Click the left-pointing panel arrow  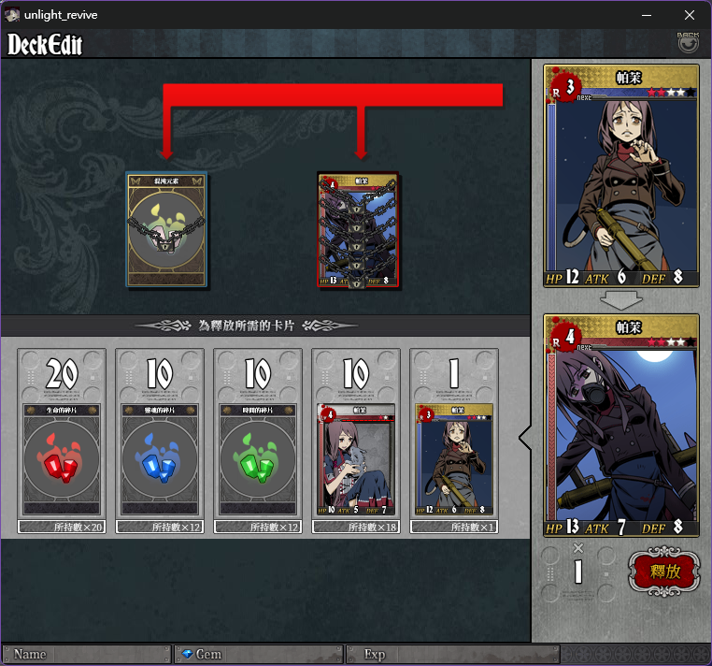(x=525, y=438)
